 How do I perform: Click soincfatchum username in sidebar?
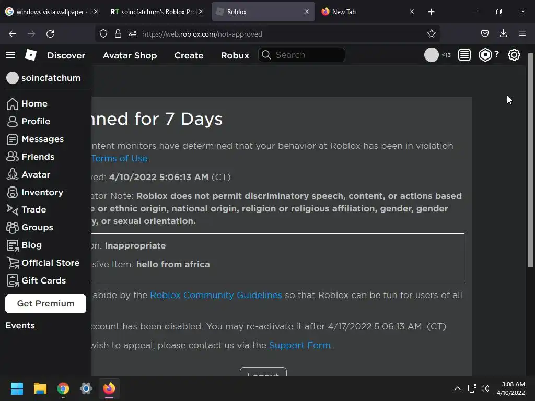[51, 78]
